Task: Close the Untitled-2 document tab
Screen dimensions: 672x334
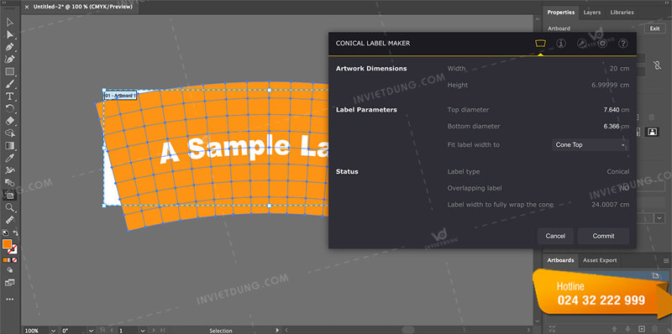Action: [x=27, y=7]
